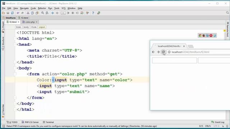Click the Cut scissors icon
This screenshot has height=129, width=230.
(28, 13)
